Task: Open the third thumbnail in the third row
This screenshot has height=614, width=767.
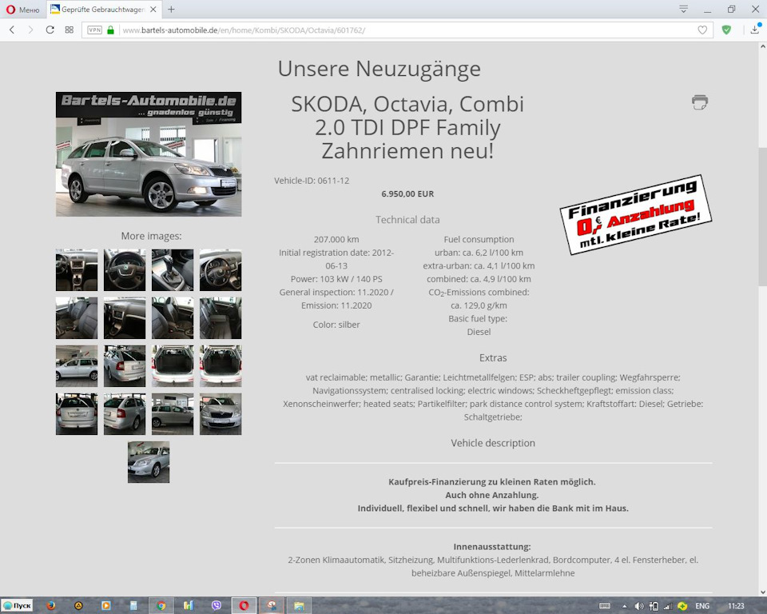Action: tap(173, 365)
